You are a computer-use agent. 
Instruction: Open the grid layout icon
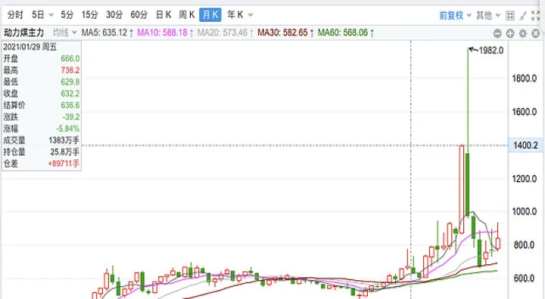click(x=510, y=16)
